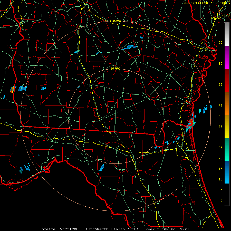
Task: Click the scale value 30
Action: (220, 137)
